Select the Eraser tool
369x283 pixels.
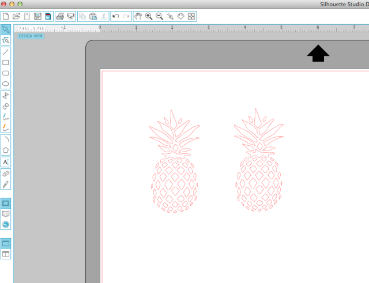pos(6,173)
